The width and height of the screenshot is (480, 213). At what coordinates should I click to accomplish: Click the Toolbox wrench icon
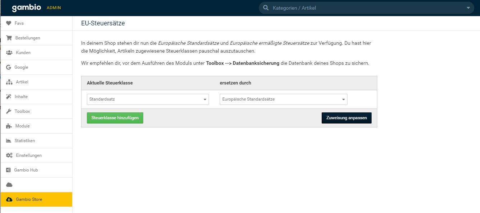(9, 111)
